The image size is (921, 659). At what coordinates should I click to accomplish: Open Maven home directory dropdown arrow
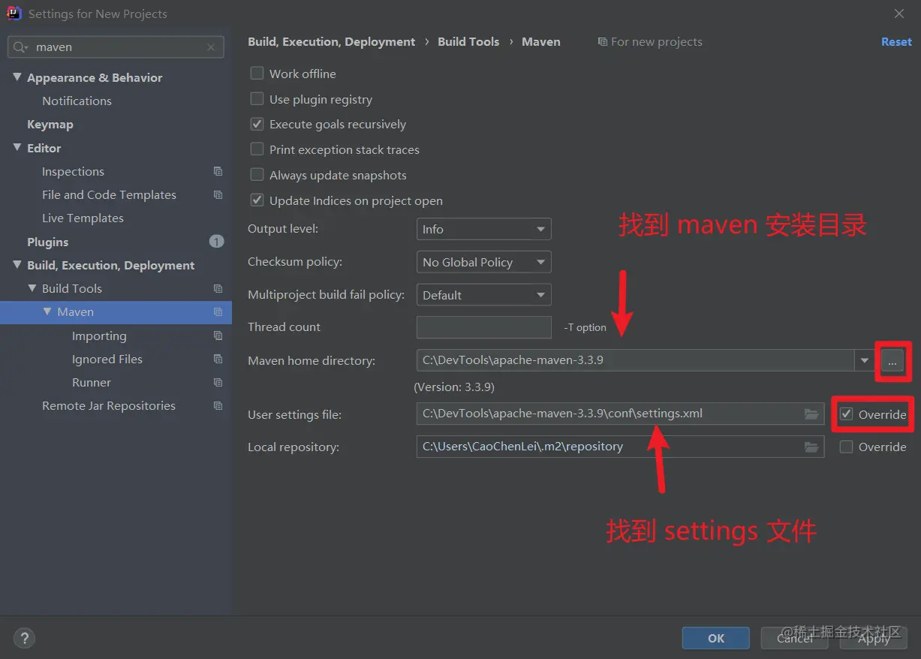[864, 360]
